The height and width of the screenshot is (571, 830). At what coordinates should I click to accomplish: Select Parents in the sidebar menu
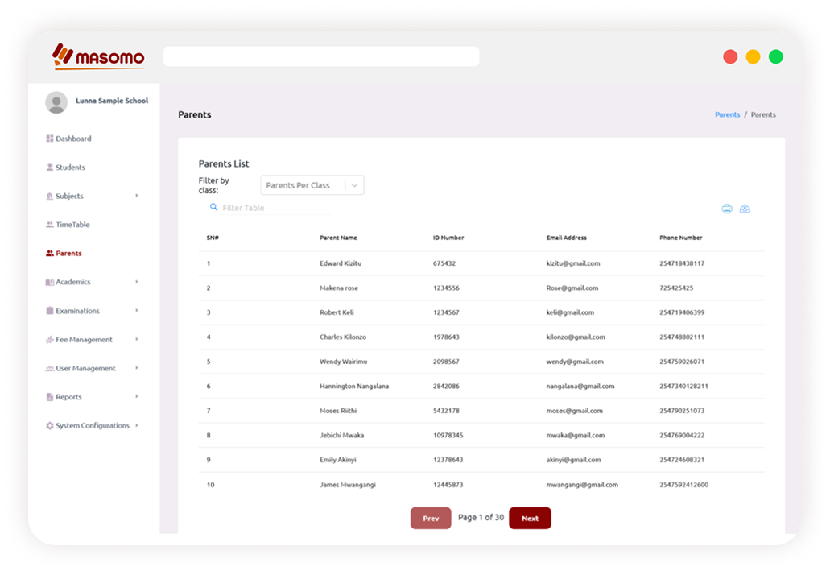click(x=68, y=254)
